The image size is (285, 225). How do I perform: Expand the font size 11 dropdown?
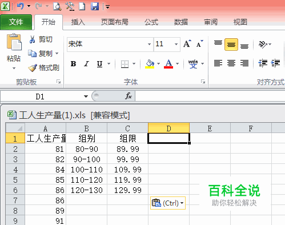coord(176,45)
